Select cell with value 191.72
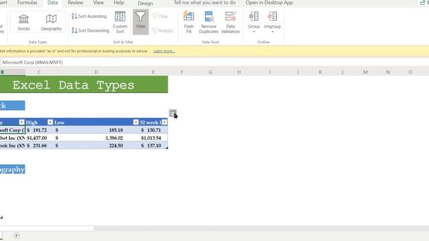429x241 pixels. click(x=40, y=130)
